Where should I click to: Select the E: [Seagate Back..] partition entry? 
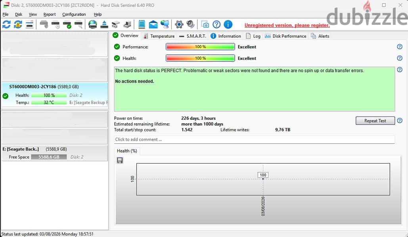pos(55,153)
